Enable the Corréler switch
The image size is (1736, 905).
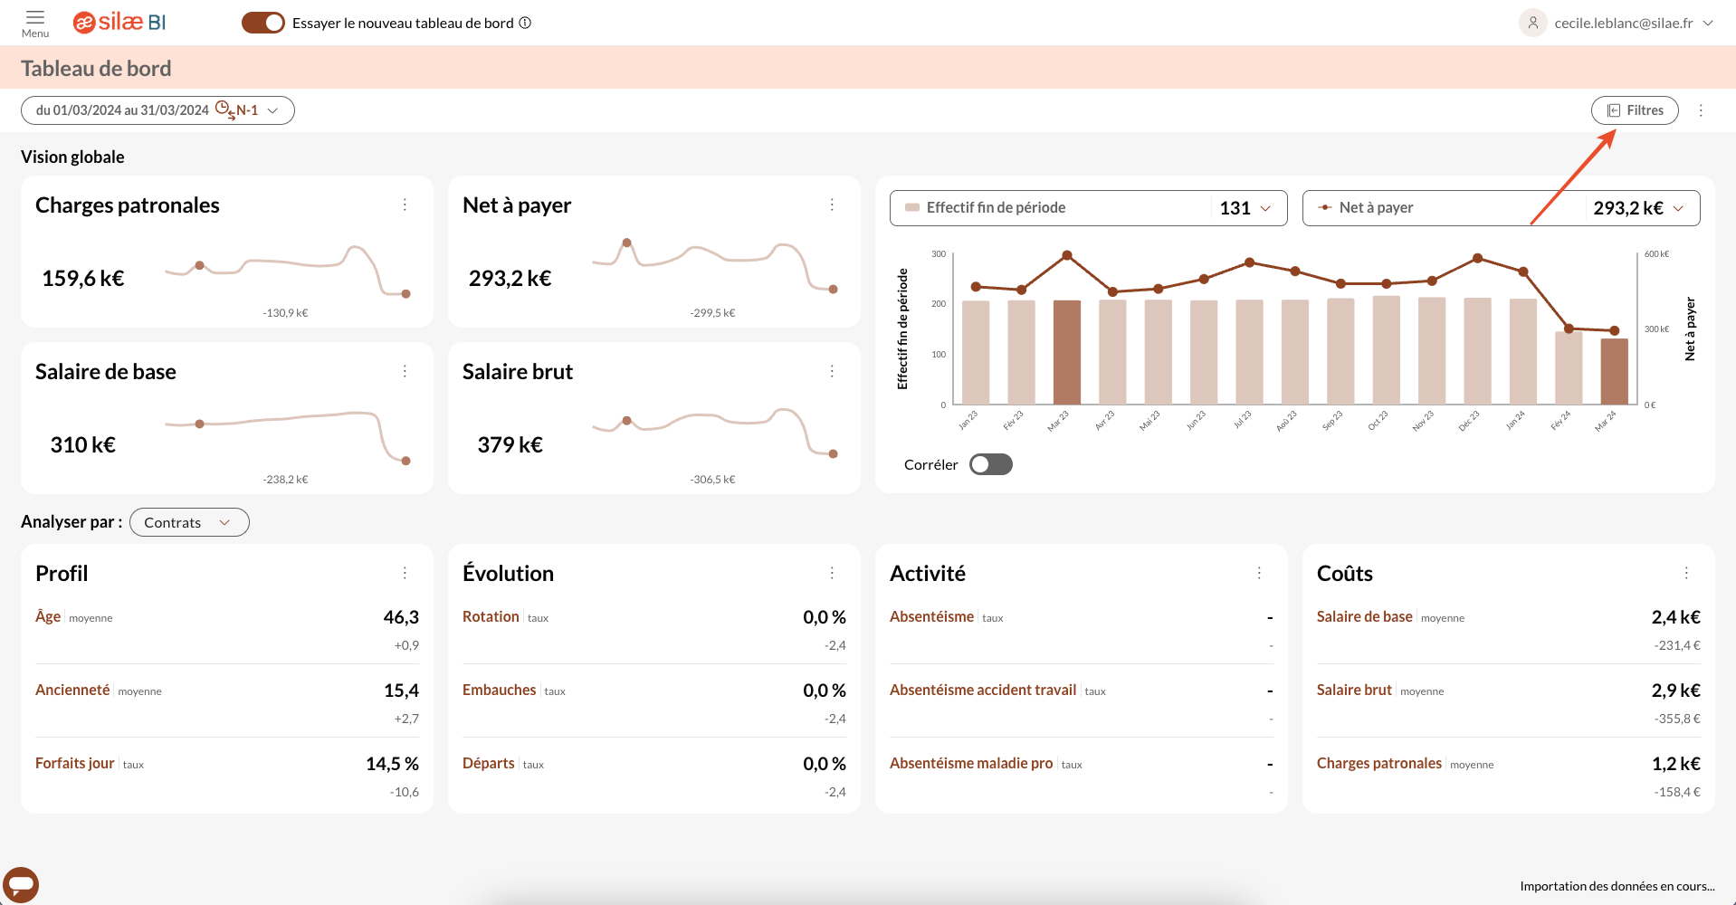[991, 464]
